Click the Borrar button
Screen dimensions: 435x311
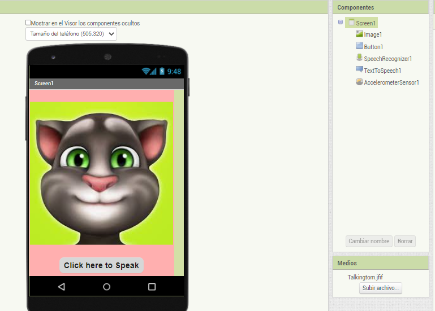pyautogui.click(x=405, y=241)
